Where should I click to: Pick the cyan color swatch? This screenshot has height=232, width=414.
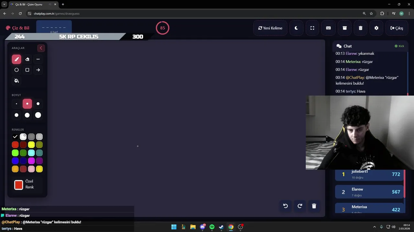click(31, 153)
